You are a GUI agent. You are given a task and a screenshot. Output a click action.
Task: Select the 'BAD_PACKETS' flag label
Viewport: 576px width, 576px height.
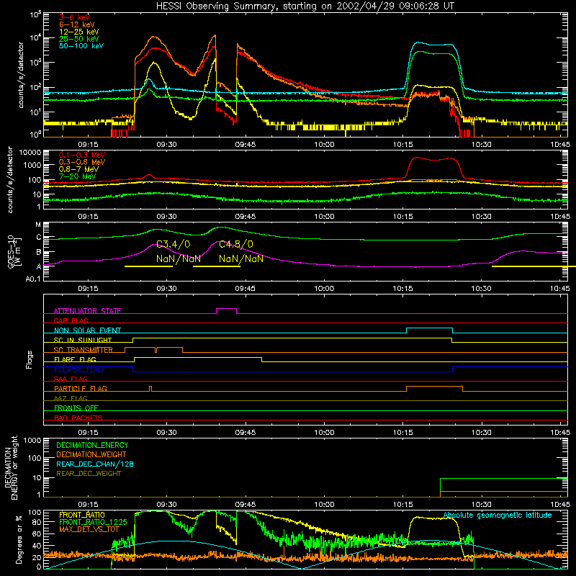click(78, 418)
